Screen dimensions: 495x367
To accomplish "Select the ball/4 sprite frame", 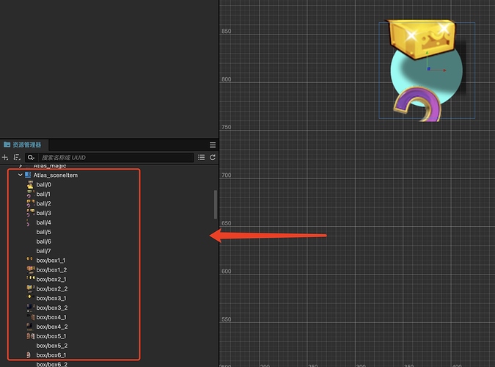I will pyautogui.click(x=43, y=222).
